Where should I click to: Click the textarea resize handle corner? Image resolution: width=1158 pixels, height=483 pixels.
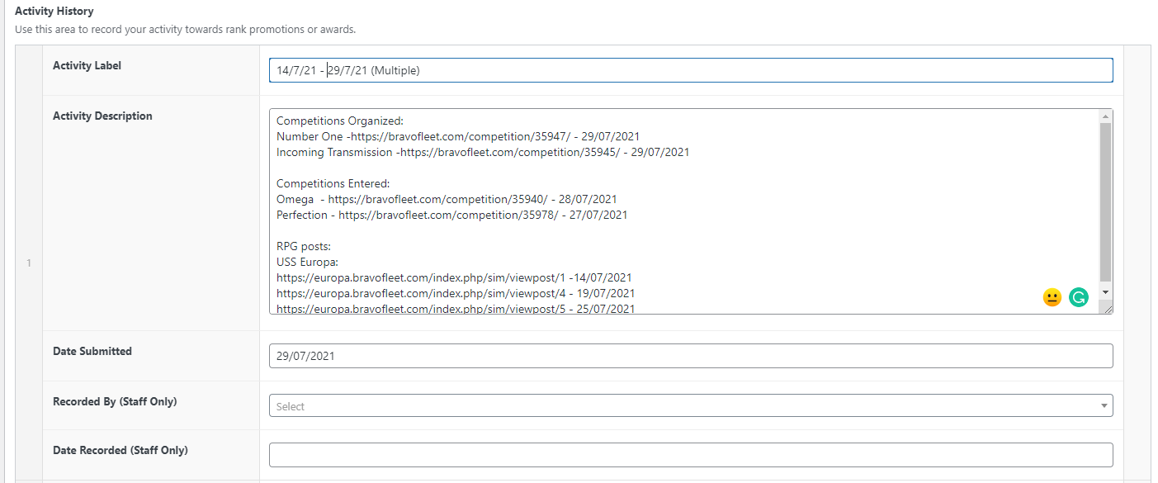point(1107,308)
